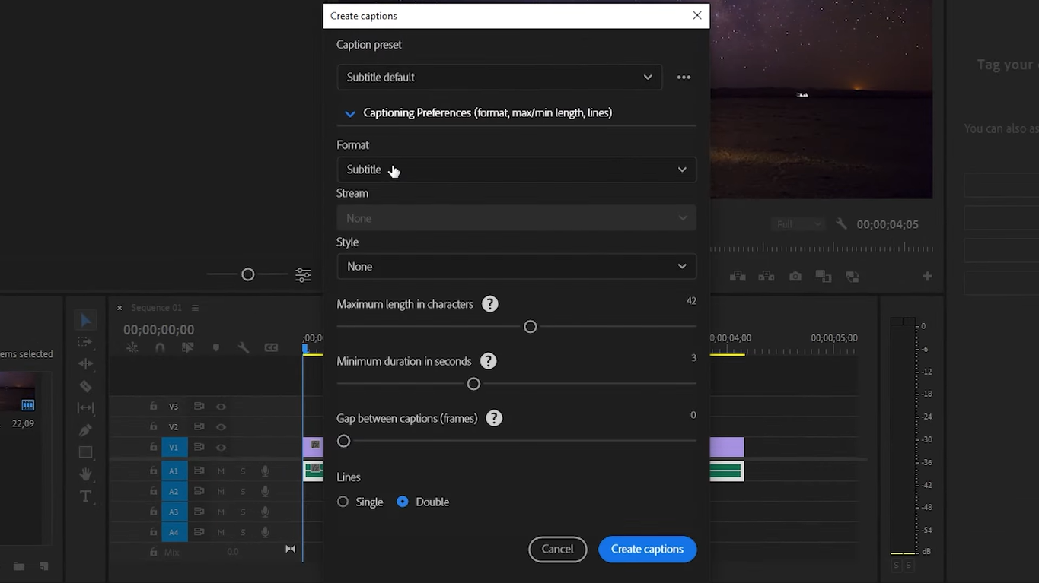1039x583 pixels.
Task: Click help icon for Gap between captions
Action: (x=494, y=418)
